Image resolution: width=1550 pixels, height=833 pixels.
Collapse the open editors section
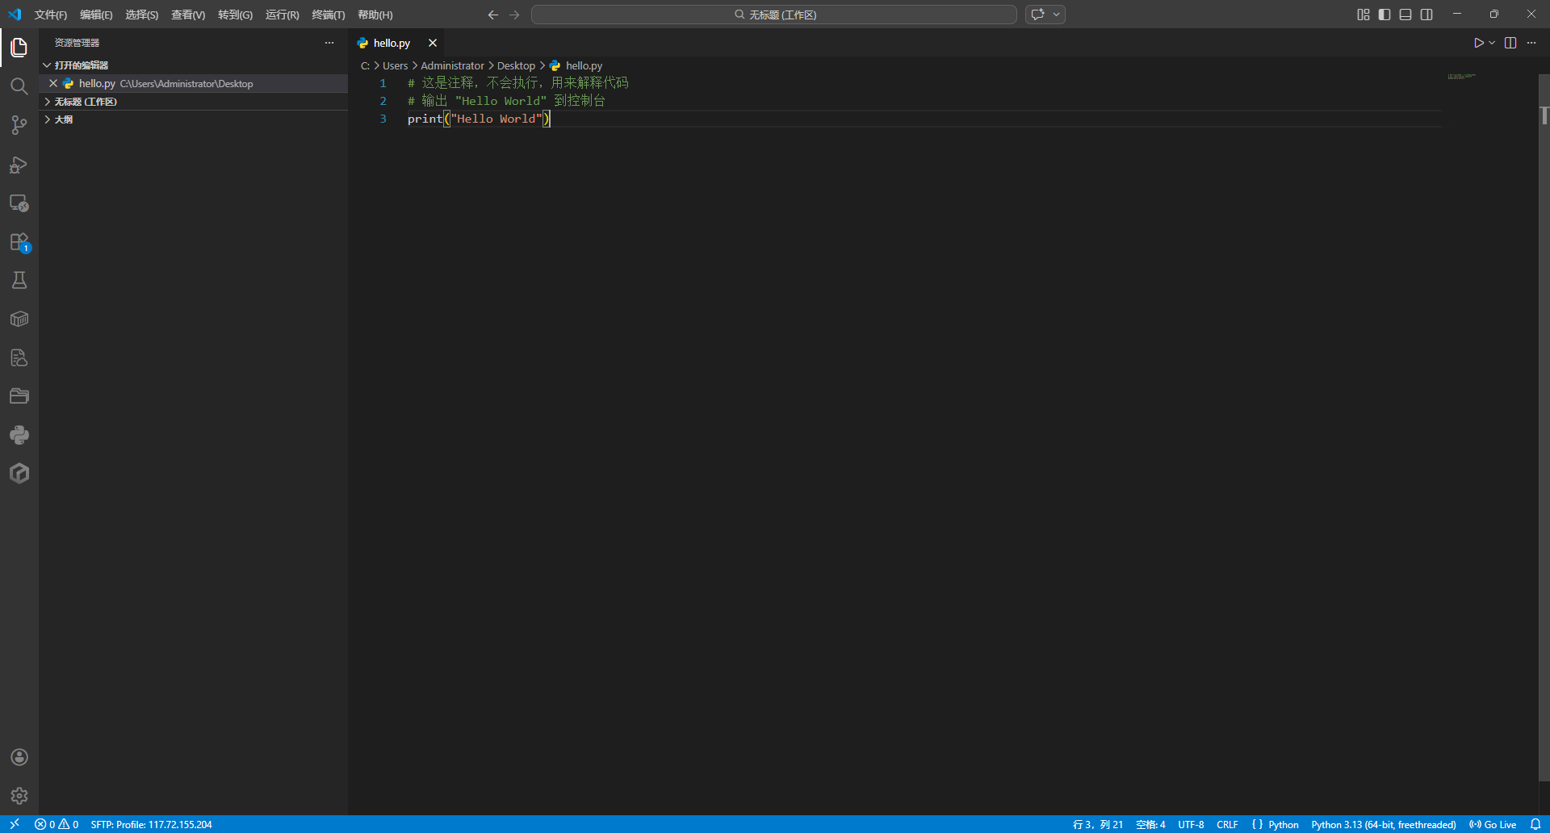pos(48,65)
